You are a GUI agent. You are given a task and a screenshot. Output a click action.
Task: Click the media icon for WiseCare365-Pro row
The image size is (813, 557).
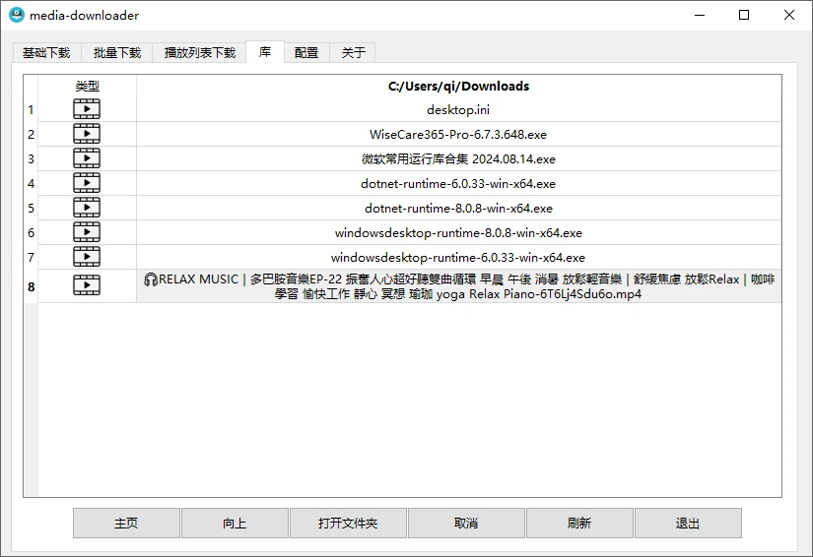click(87, 134)
